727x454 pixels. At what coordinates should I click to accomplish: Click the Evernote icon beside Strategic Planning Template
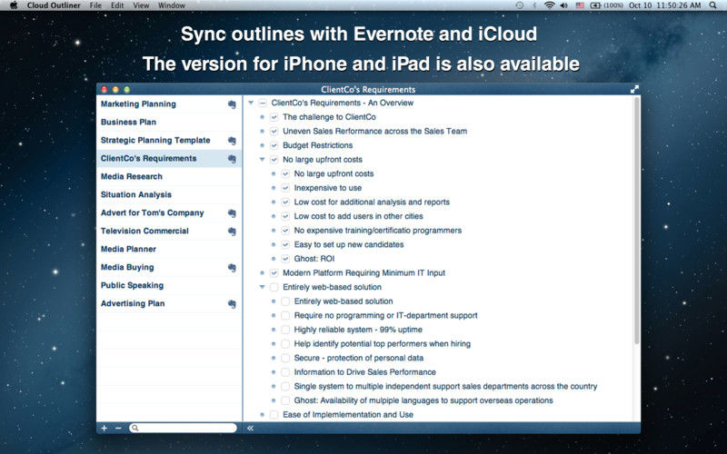tap(232, 141)
